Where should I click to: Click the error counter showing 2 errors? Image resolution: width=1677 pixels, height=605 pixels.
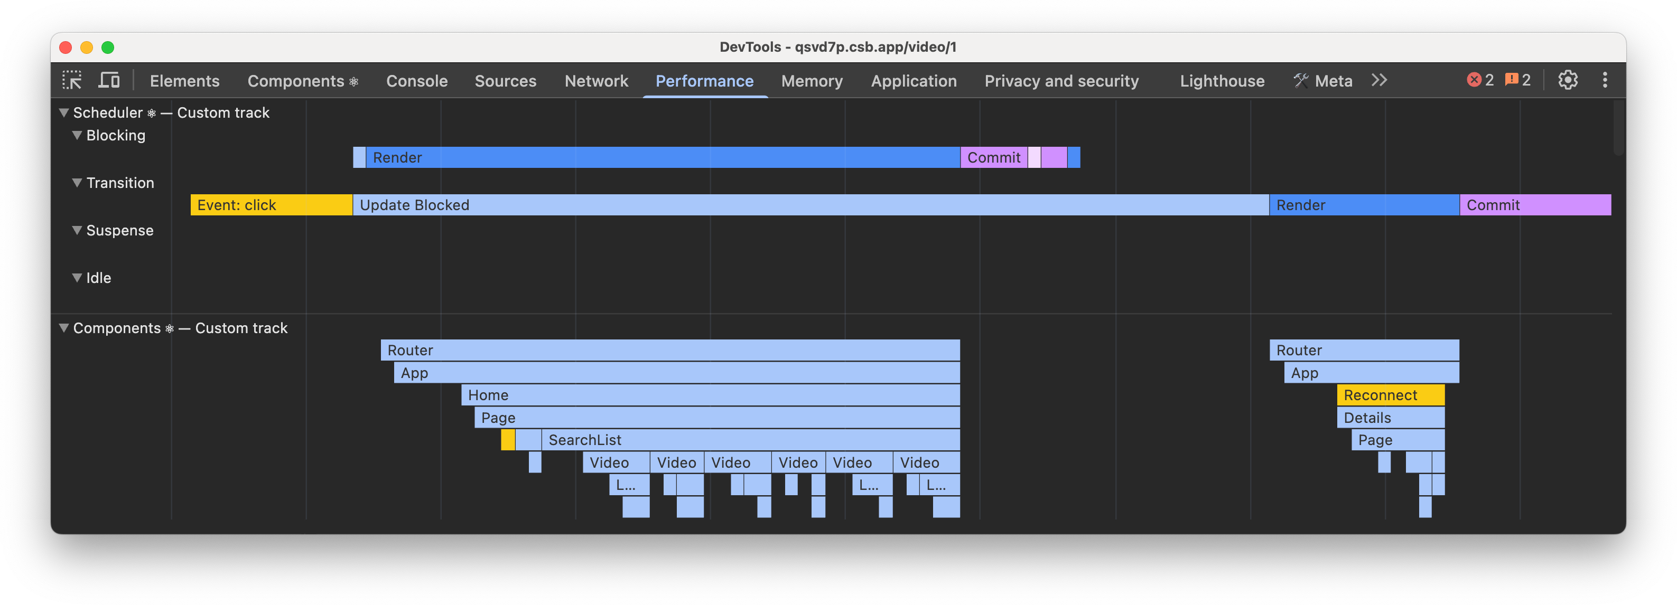(1480, 79)
